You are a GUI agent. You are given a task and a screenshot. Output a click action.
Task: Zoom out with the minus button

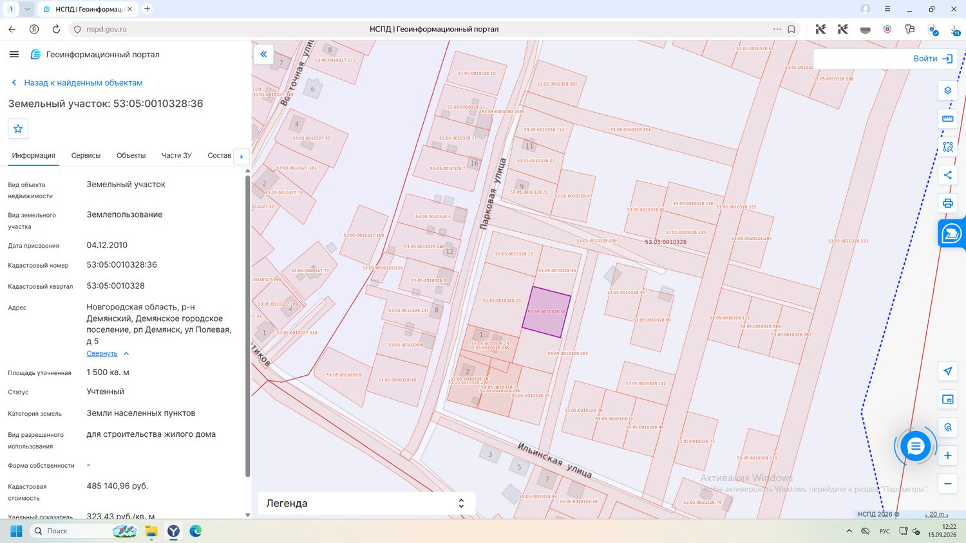point(947,484)
